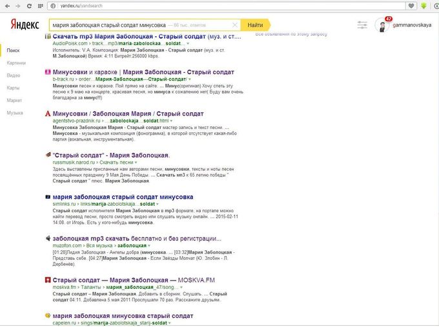Reload the page with refresh icon
The width and height of the screenshot is (439, 327).
pyautogui.click(x=29, y=6)
